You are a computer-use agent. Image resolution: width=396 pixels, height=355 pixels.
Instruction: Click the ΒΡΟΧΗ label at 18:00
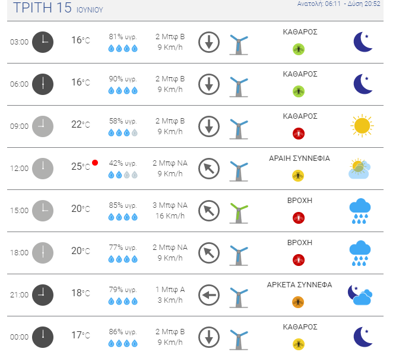point(300,243)
